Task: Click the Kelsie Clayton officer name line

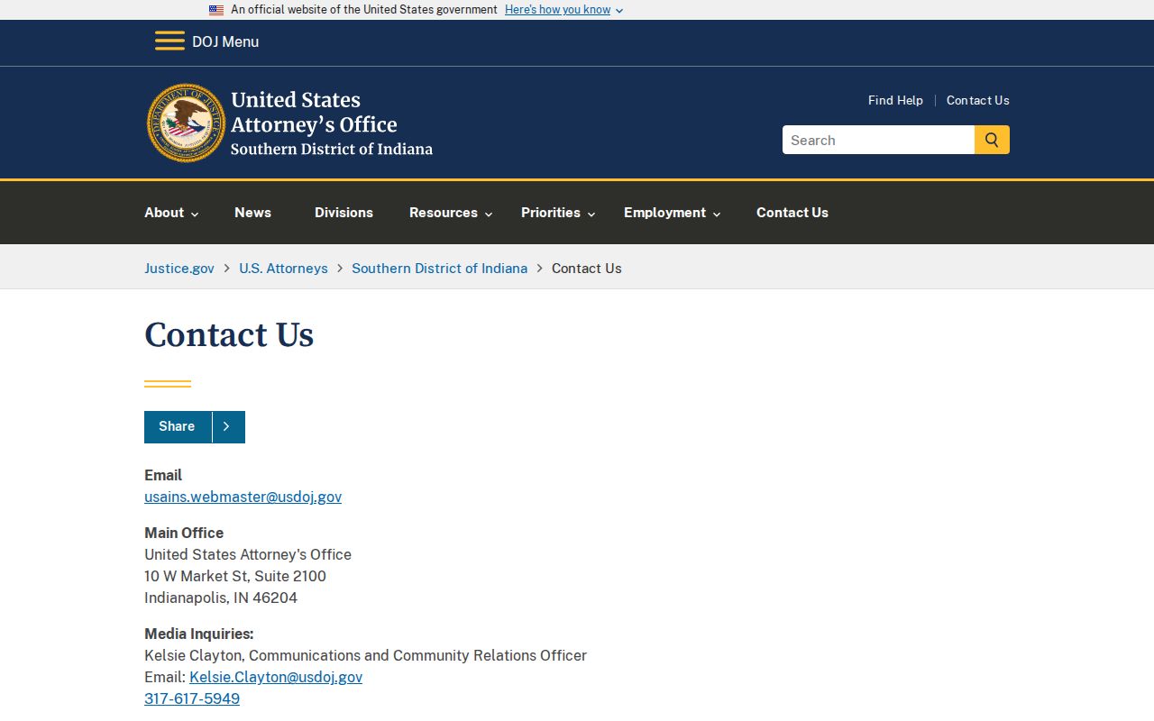Action: 365,655
